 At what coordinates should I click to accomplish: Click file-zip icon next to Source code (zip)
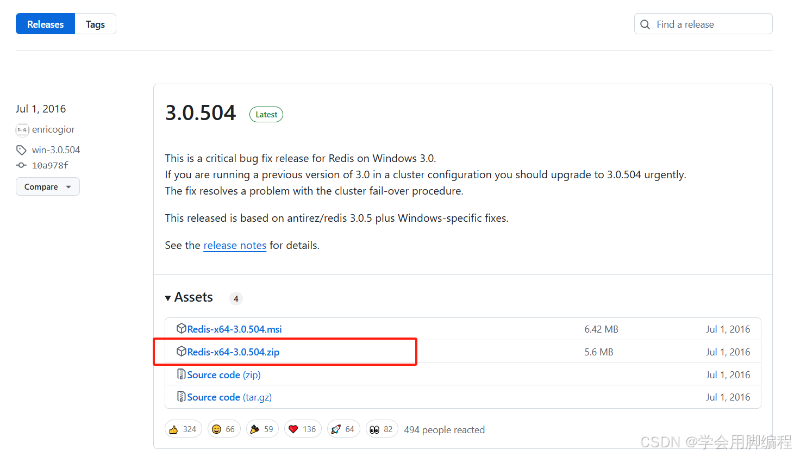point(182,374)
